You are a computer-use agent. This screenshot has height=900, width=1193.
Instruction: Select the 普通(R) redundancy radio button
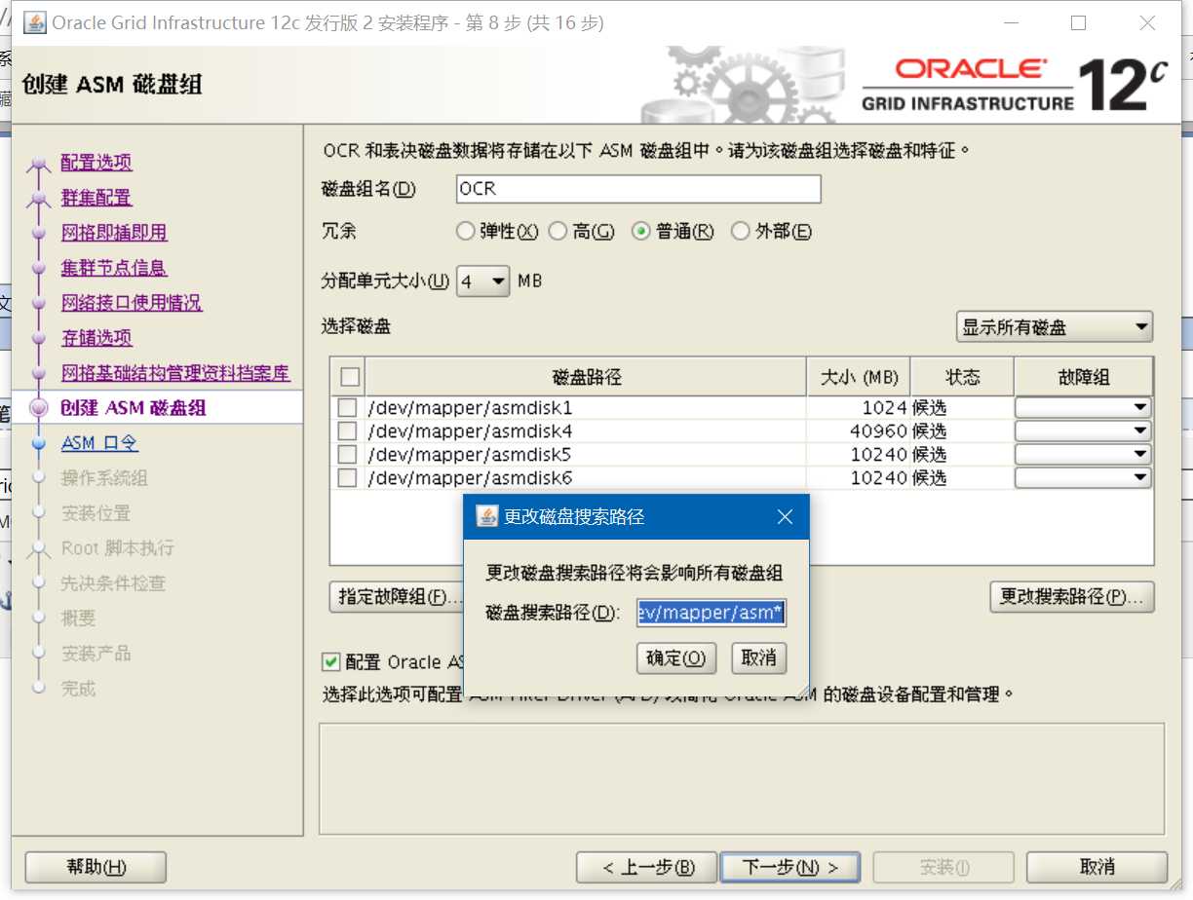640,232
